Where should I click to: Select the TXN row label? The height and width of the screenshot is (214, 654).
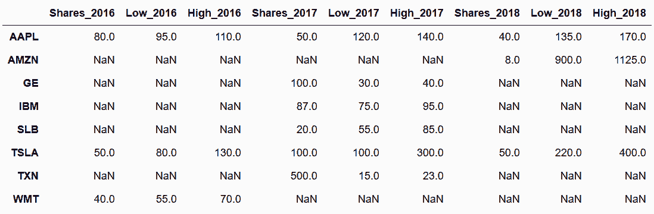29,176
